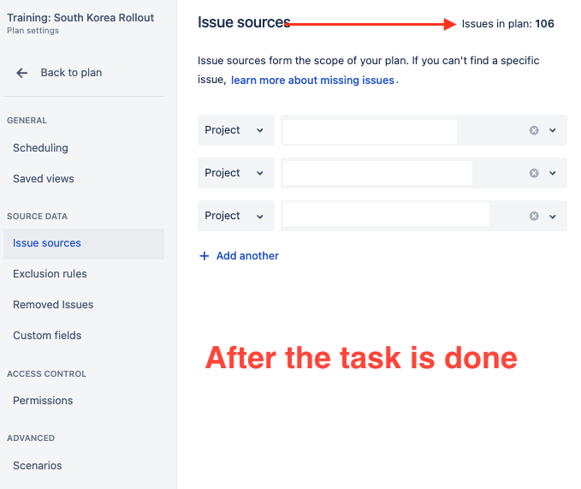The image size is (581, 489).
Task: Clear the first project source with the X icon
Action: tap(534, 130)
